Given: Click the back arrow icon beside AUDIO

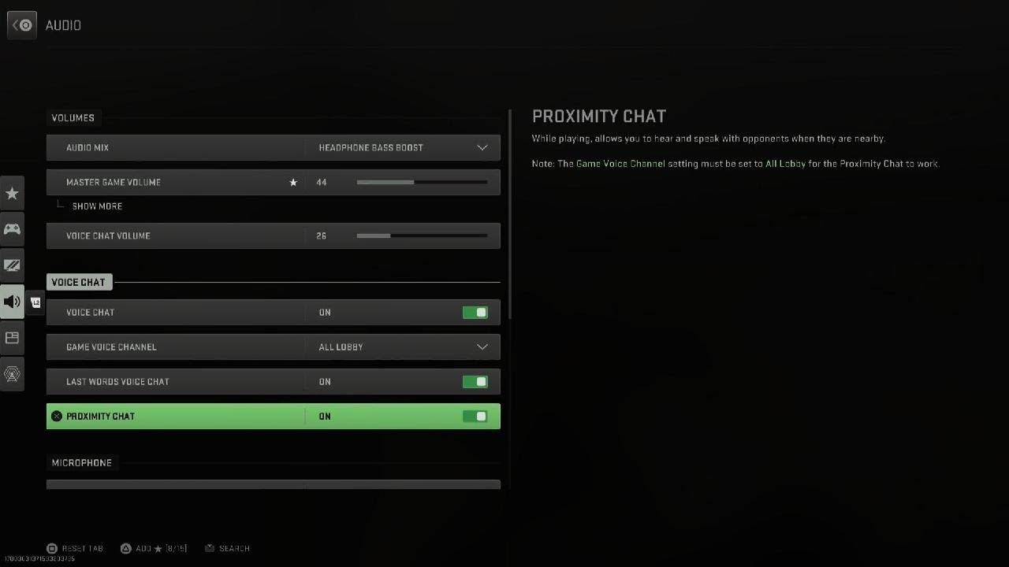Looking at the screenshot, I should point(22,25).
